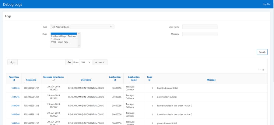Click the Session id column header

pyautogui.click(x=31, y=80)
